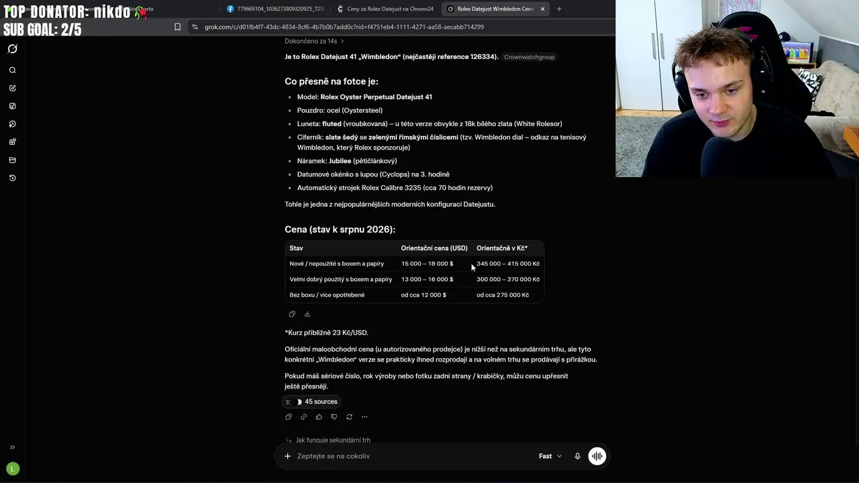
Task: Dislike the response with thumbs down
Action: tap(334, 417)
